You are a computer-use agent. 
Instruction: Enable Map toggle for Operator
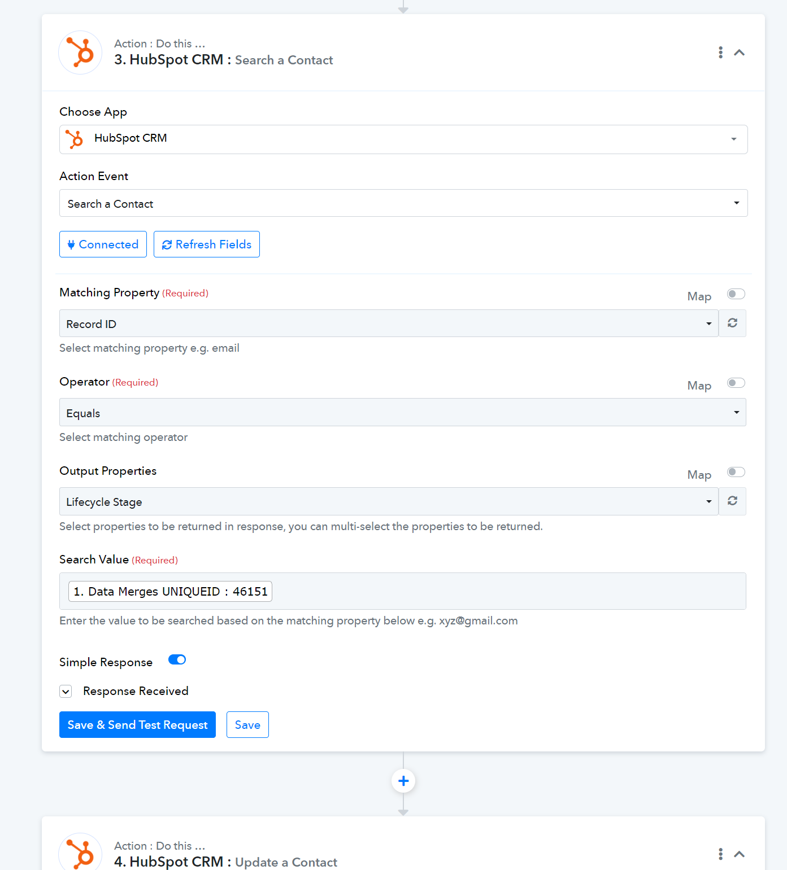736,383
